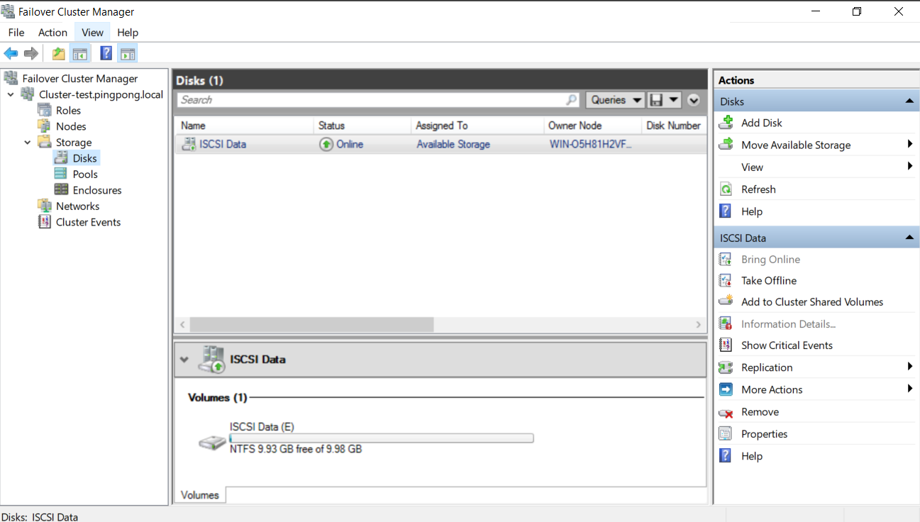This screenshot has height=522, width=920.
Task: Select the Storage tree node
Action: (74, 143)
